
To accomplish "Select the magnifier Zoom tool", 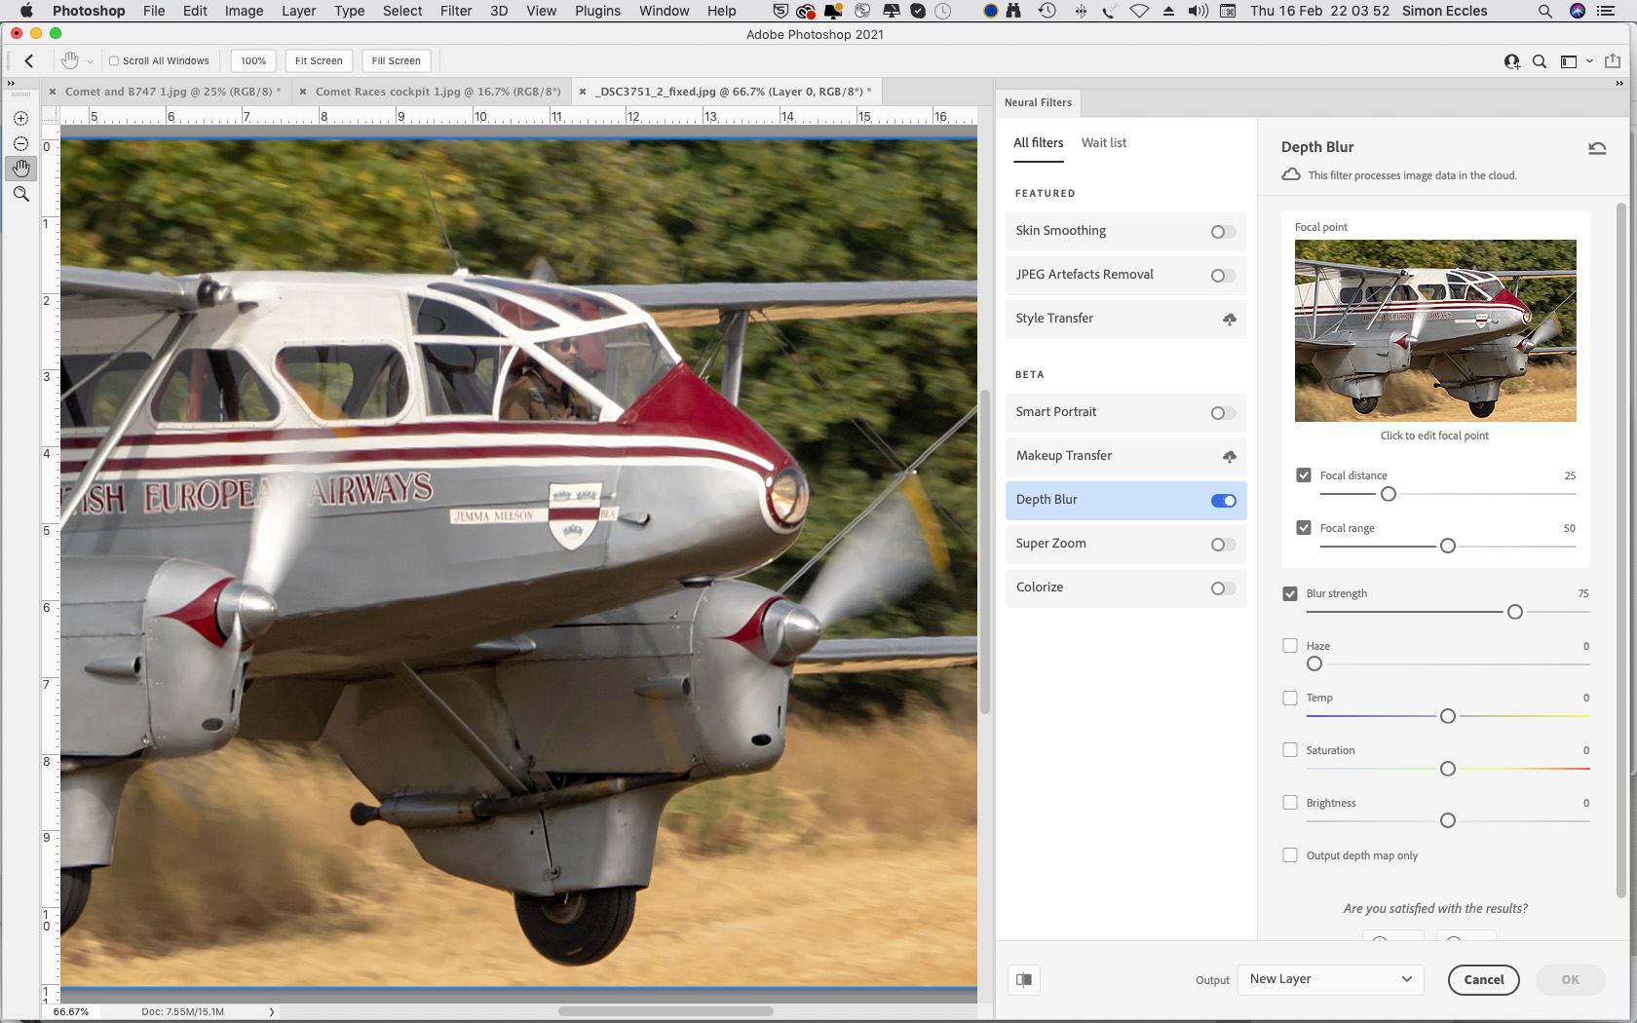I will [x=20, y=194].
